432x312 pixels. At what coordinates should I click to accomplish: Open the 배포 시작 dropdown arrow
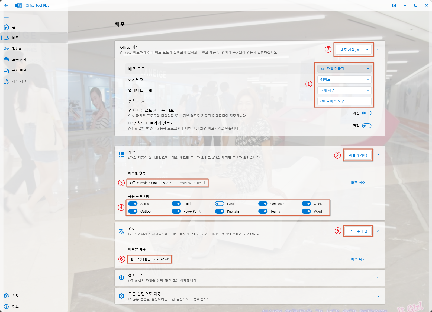367,50
